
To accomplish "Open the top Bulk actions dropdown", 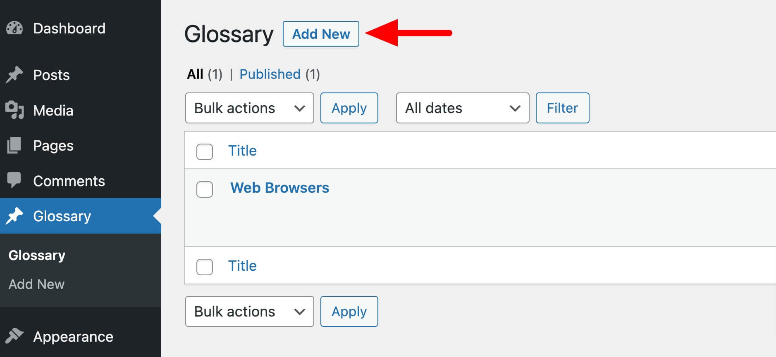I will [250, 108].
